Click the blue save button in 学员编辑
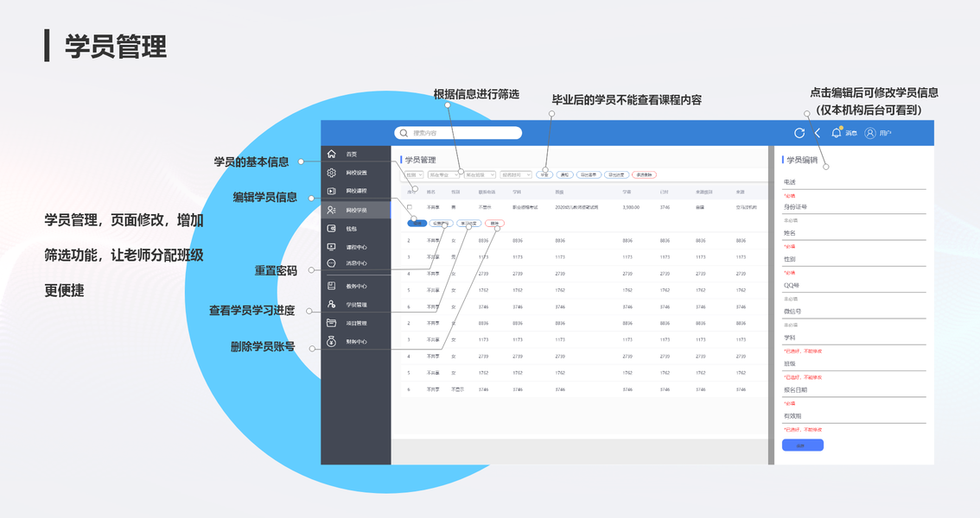Image resolution: width=980 pixels, height=518 pixels. [803, 445]
